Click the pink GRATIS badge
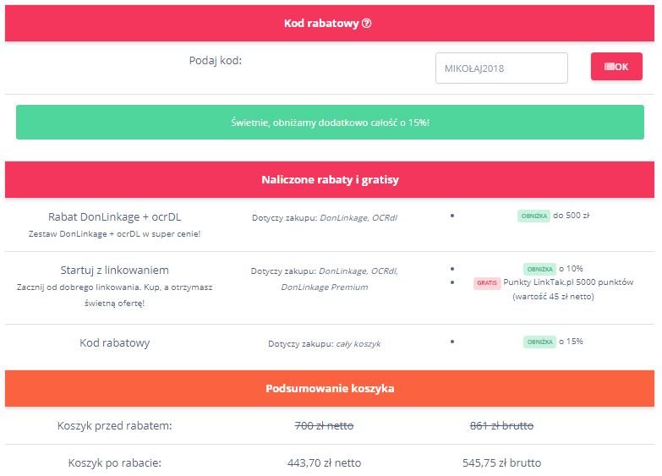Viewport: 662px width, 476px height. 487,282
